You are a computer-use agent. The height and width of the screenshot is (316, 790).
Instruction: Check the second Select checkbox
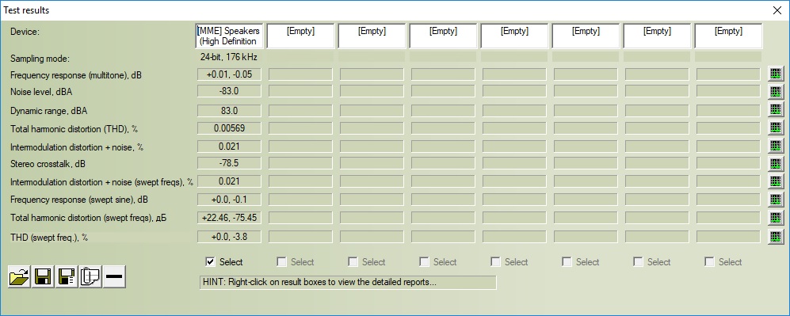(x=282, y=261)
